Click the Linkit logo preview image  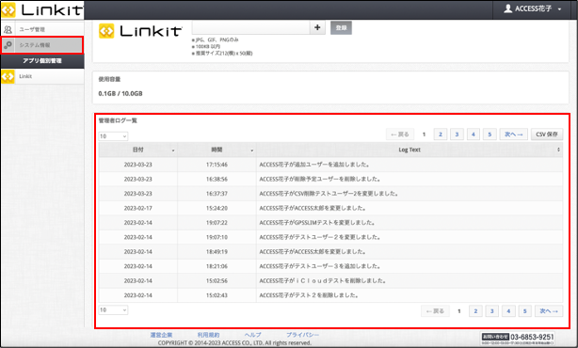coord(140,31)
